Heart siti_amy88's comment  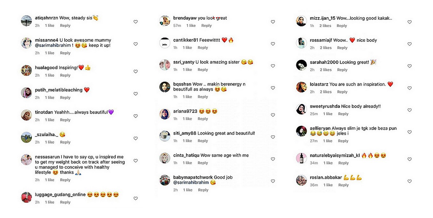pos(273,137)
